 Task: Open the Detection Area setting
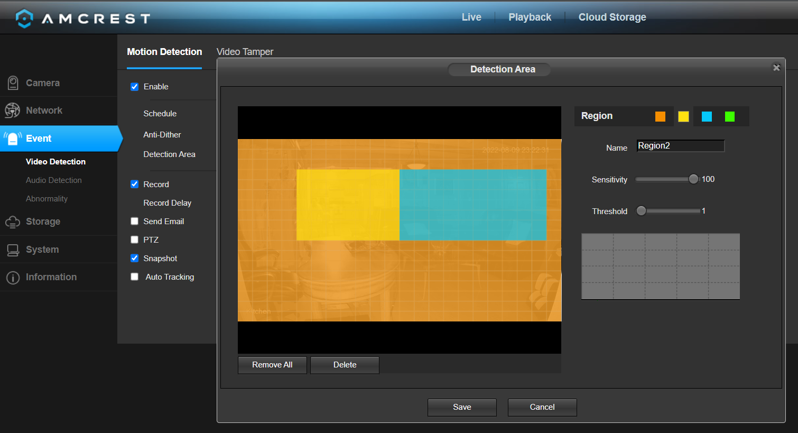[169, 154]
